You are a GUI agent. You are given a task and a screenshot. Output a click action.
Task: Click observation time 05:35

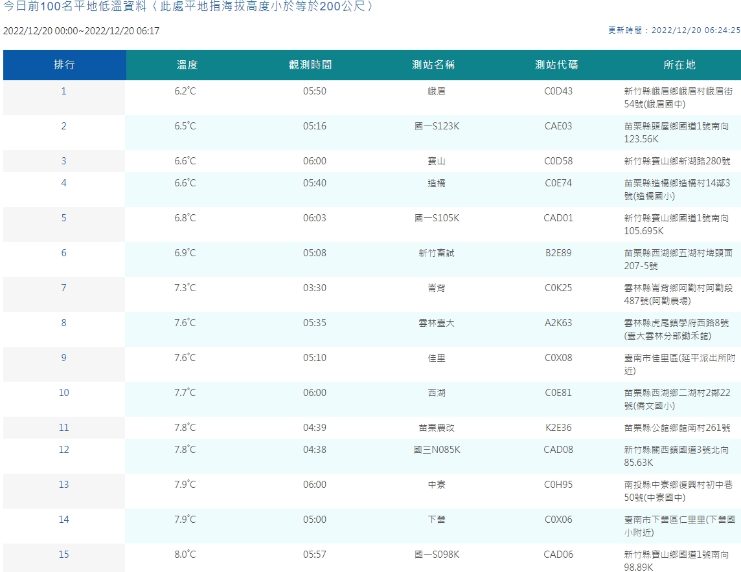[314, 323]
